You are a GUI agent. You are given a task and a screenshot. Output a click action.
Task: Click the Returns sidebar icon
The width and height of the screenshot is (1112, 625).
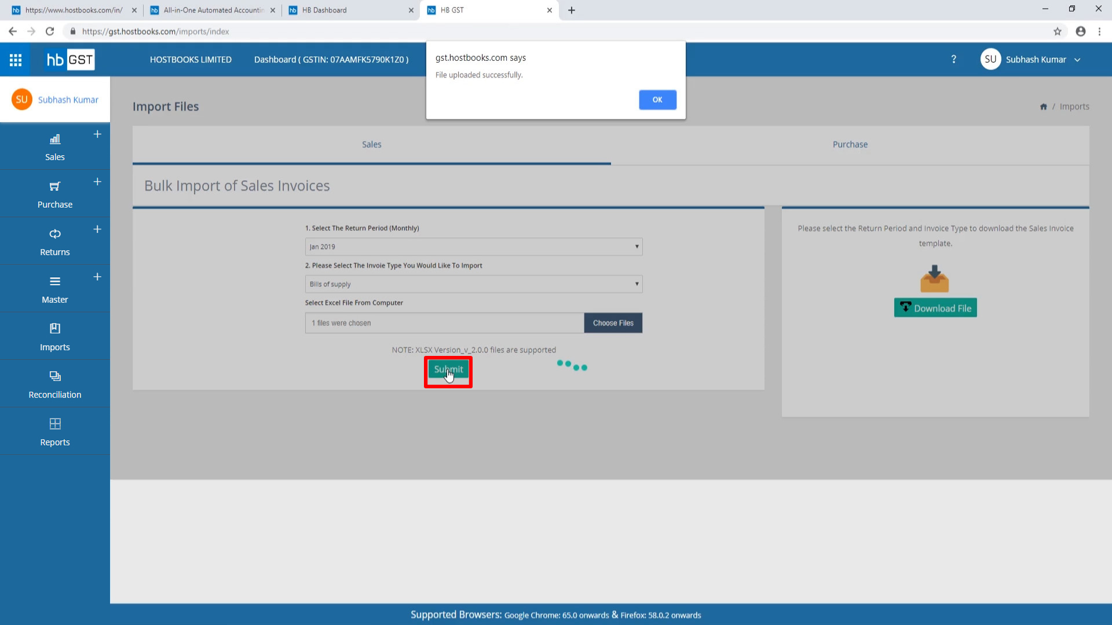click(55, 234)
